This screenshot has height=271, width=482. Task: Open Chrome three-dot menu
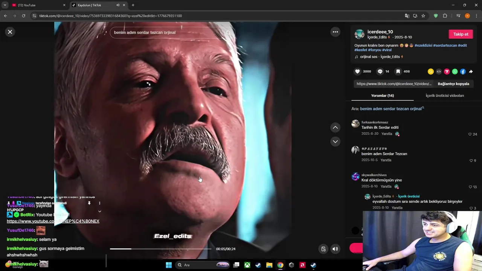(476, 16)
